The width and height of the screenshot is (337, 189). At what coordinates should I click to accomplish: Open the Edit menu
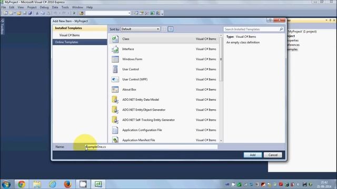tap(12, 7)
